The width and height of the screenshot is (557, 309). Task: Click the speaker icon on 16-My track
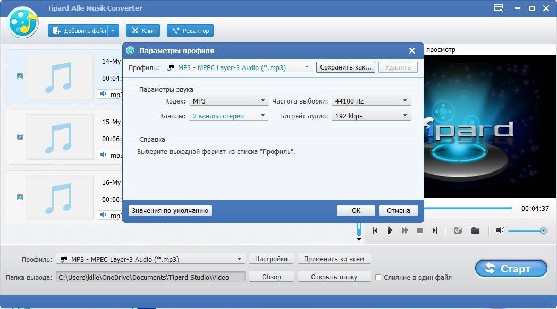[x=103, y=214]
